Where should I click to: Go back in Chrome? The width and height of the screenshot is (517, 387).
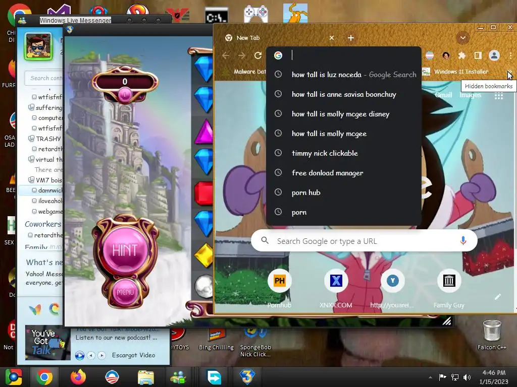pos(226,55)
